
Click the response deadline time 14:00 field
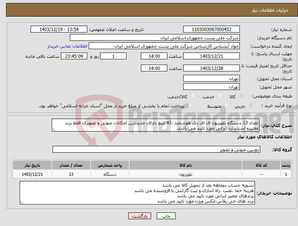(154, 56)
